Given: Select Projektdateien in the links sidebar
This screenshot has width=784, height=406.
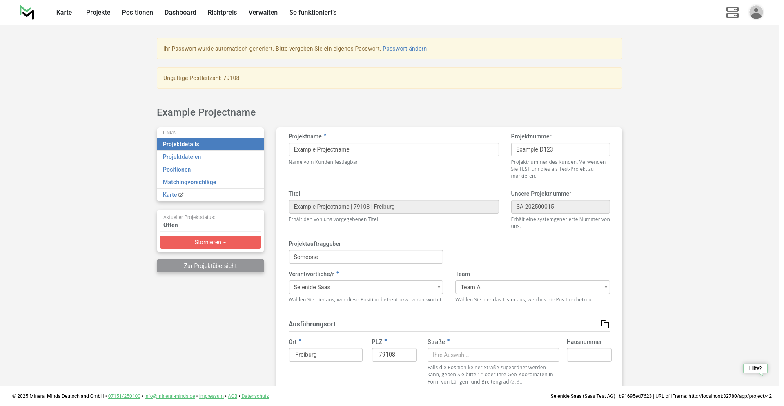Looking at the screenshot, I should pos(182,157).
